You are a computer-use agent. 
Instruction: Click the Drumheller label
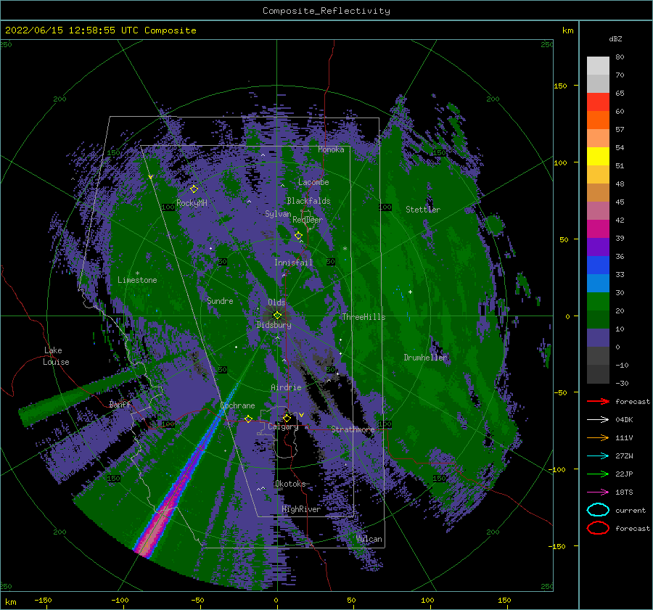pyautogui.click(x=426, y=358)
